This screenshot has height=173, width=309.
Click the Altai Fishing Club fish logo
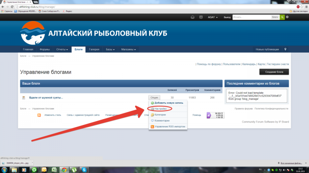33,33
